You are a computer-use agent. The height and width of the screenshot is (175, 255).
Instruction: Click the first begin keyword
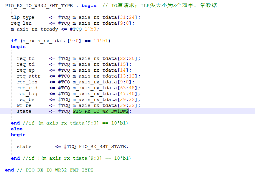tap(88, 5)
